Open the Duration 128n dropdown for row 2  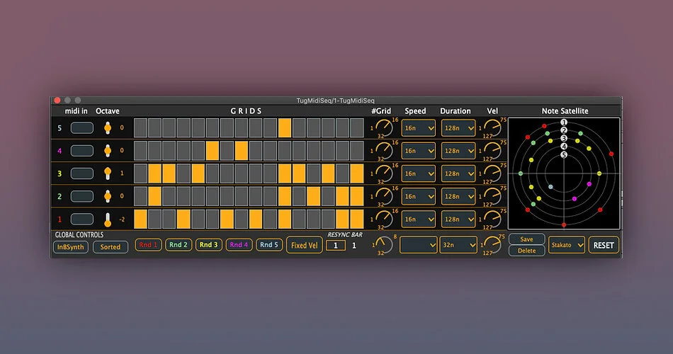point(458,196)
